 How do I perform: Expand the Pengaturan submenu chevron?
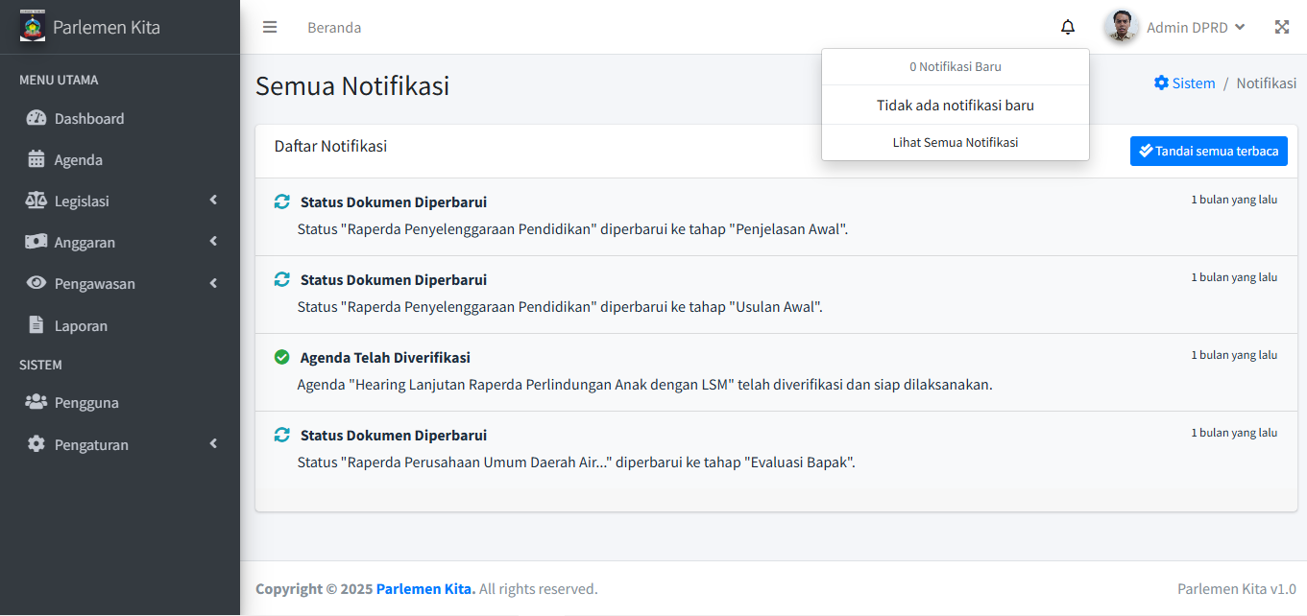click(x=213, y=444)
